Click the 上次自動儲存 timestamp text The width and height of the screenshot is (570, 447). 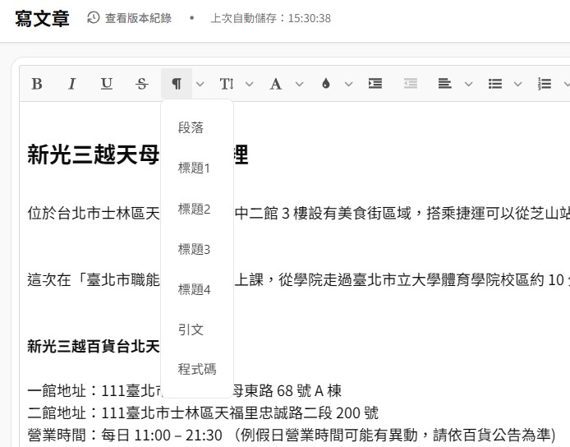point(270,18)
